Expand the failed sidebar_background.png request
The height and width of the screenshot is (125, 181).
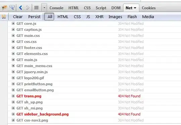point(13,114)
